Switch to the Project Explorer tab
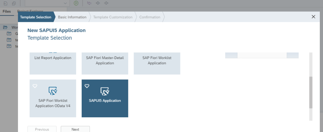 pos(30,11)
